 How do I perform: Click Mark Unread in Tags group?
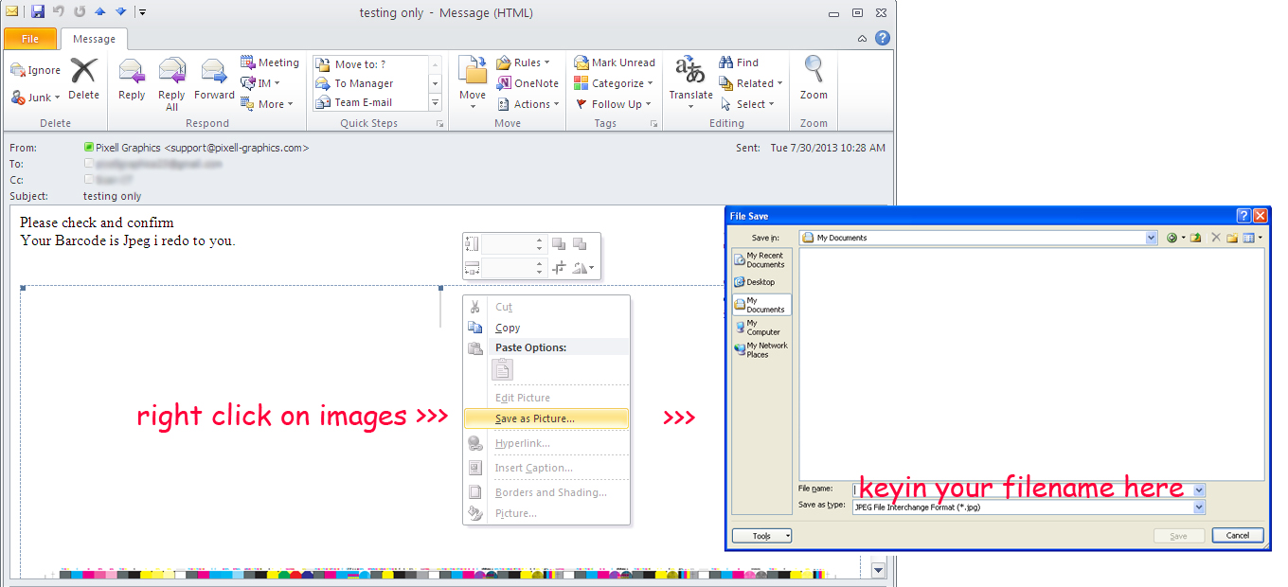(x=614, y=62)
